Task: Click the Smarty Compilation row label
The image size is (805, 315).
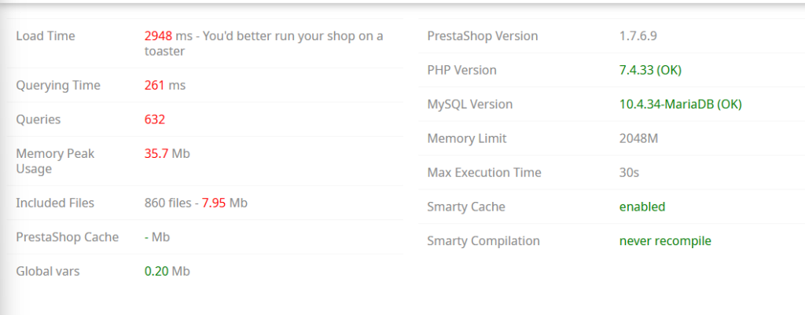Action: tap(483, 240)
